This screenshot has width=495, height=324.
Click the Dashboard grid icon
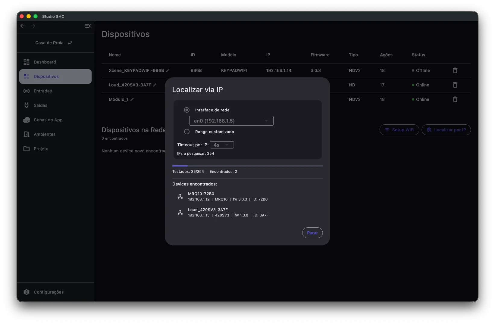click(27, 62)
